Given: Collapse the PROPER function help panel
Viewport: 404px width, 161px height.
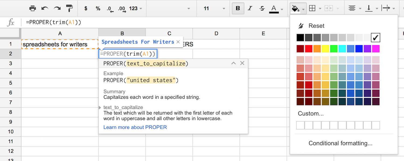Looking at the screenshot, I should tap(234, 63).
